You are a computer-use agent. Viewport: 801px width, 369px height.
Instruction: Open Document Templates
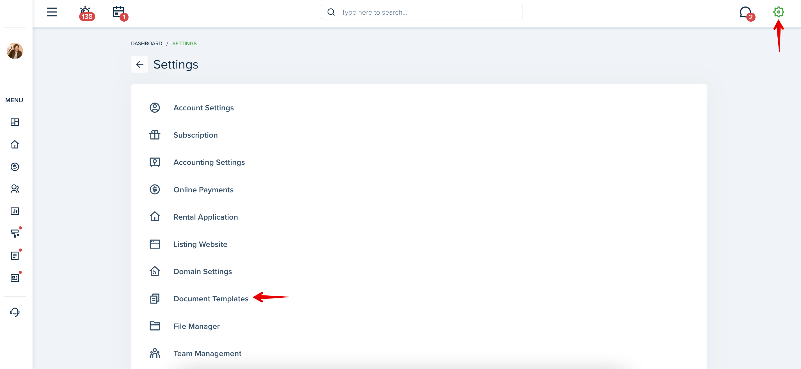pyautogui.click(x=211, y=299)
